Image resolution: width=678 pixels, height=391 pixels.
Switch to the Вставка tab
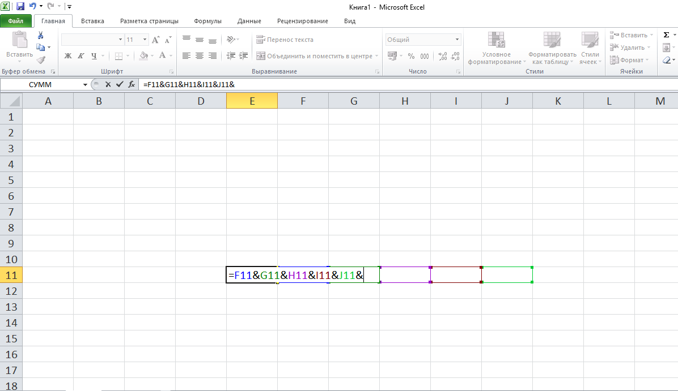(92, 21)
